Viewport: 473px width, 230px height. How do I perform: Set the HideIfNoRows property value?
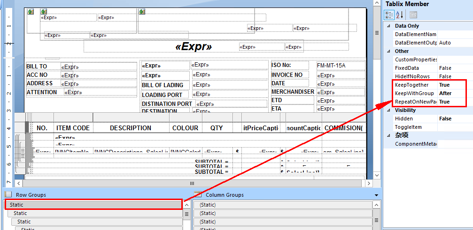pyautogui.click(x=455, y=76)
